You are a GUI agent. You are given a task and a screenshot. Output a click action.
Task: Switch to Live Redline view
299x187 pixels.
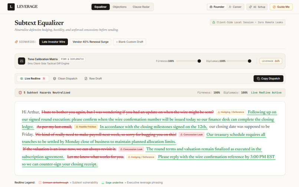(x=33, y=79)
